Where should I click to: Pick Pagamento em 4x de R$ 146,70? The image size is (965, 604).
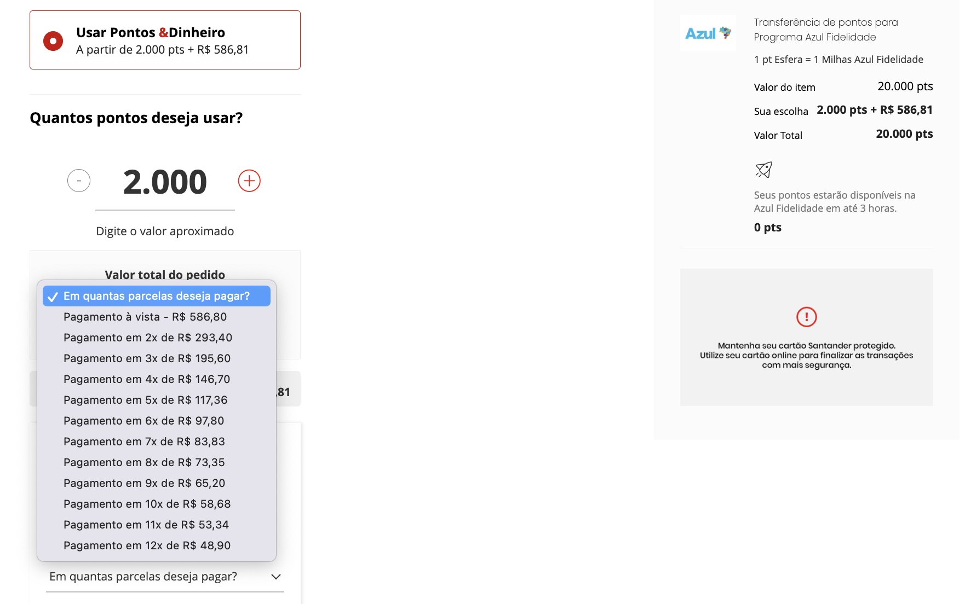pos(157,379)
